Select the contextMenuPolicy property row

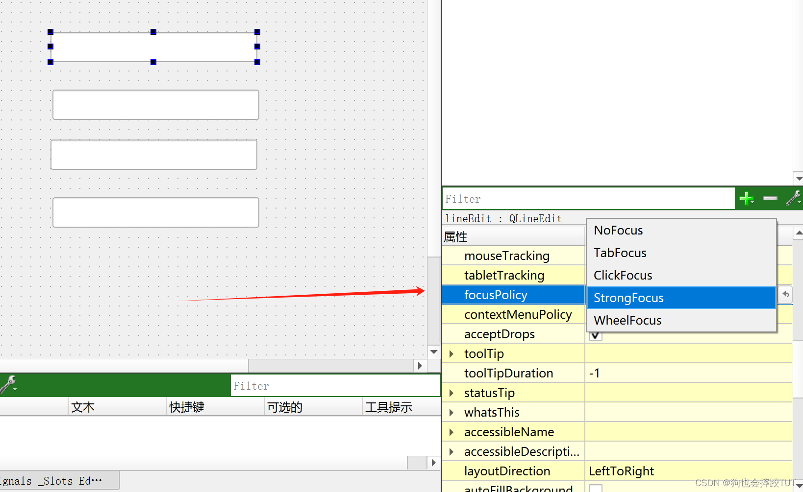click(513, 314)
